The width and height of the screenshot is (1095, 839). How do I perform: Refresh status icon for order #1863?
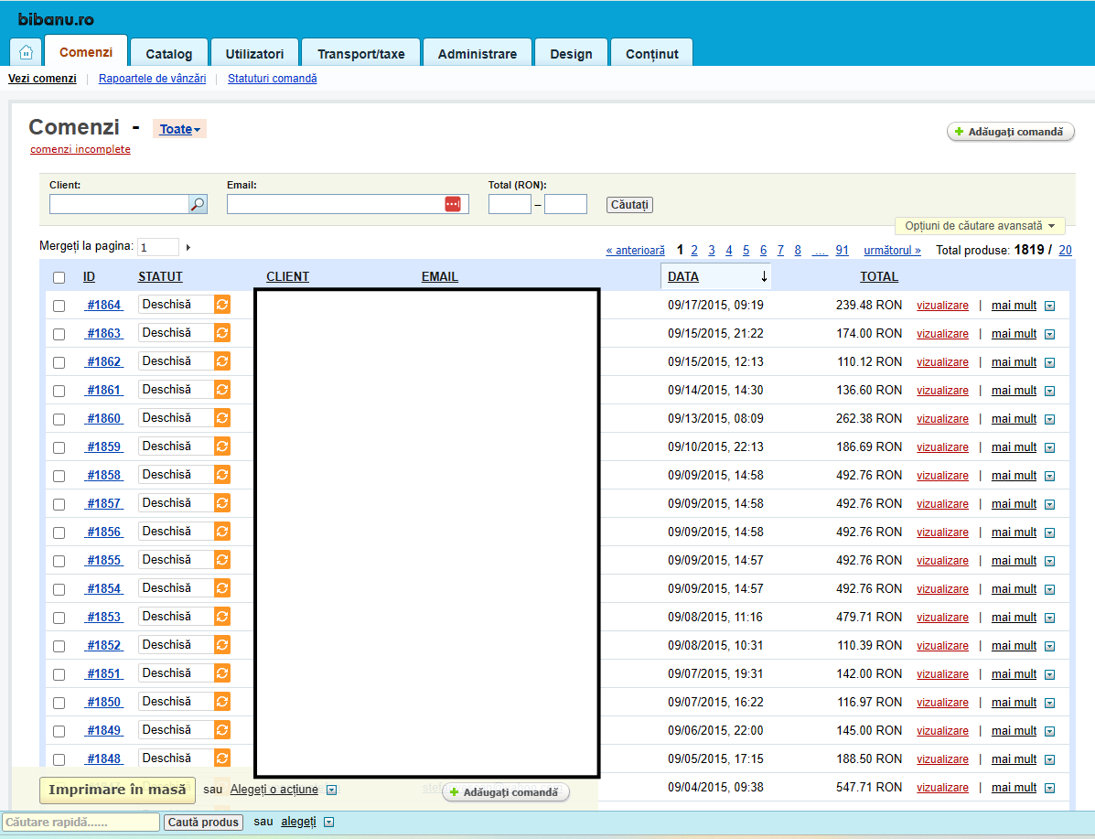222,333
